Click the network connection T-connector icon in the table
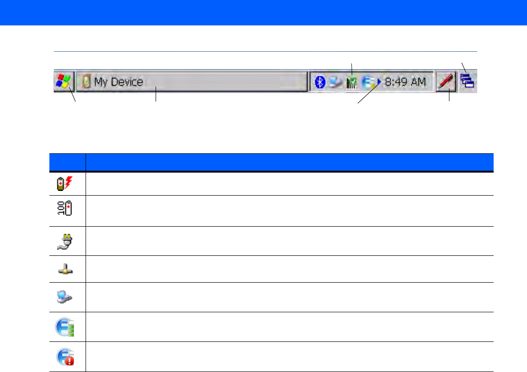The image size is (527, 372). [x=65, y=269]
